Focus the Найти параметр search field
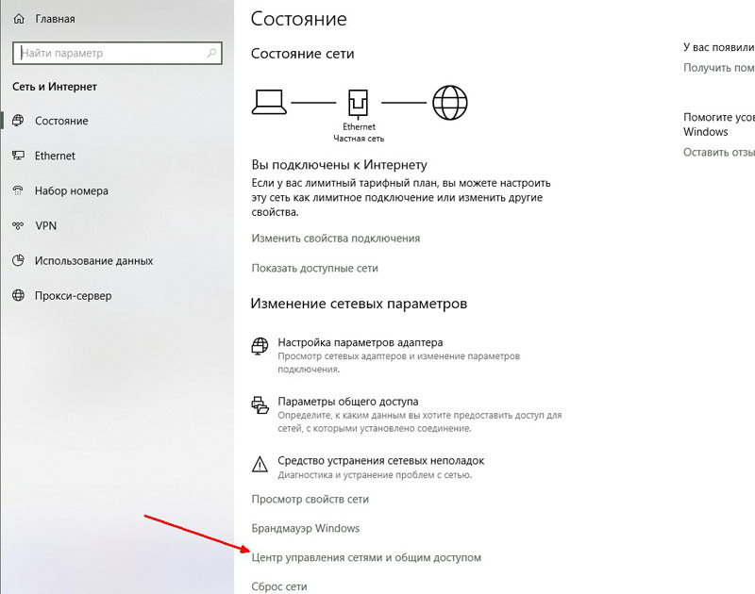The image size is (755, 594). click(117, 53)
